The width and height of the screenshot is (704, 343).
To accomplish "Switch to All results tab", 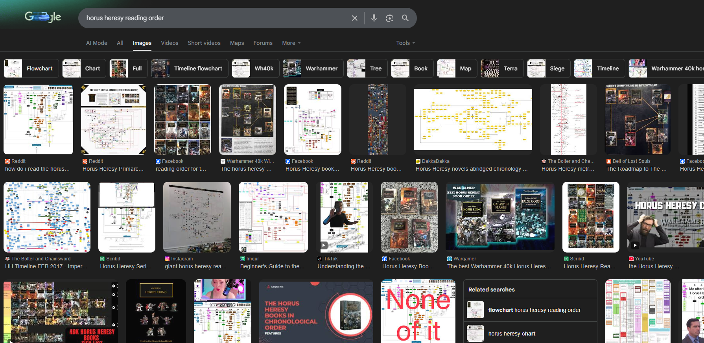I will [120, 43].
